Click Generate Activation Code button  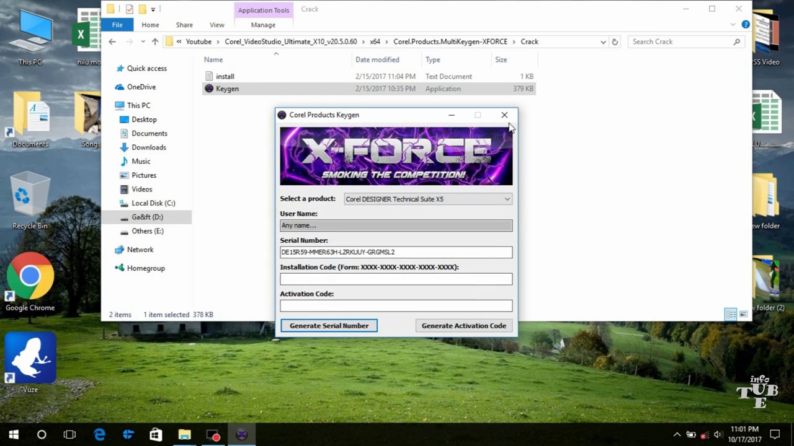464,326
